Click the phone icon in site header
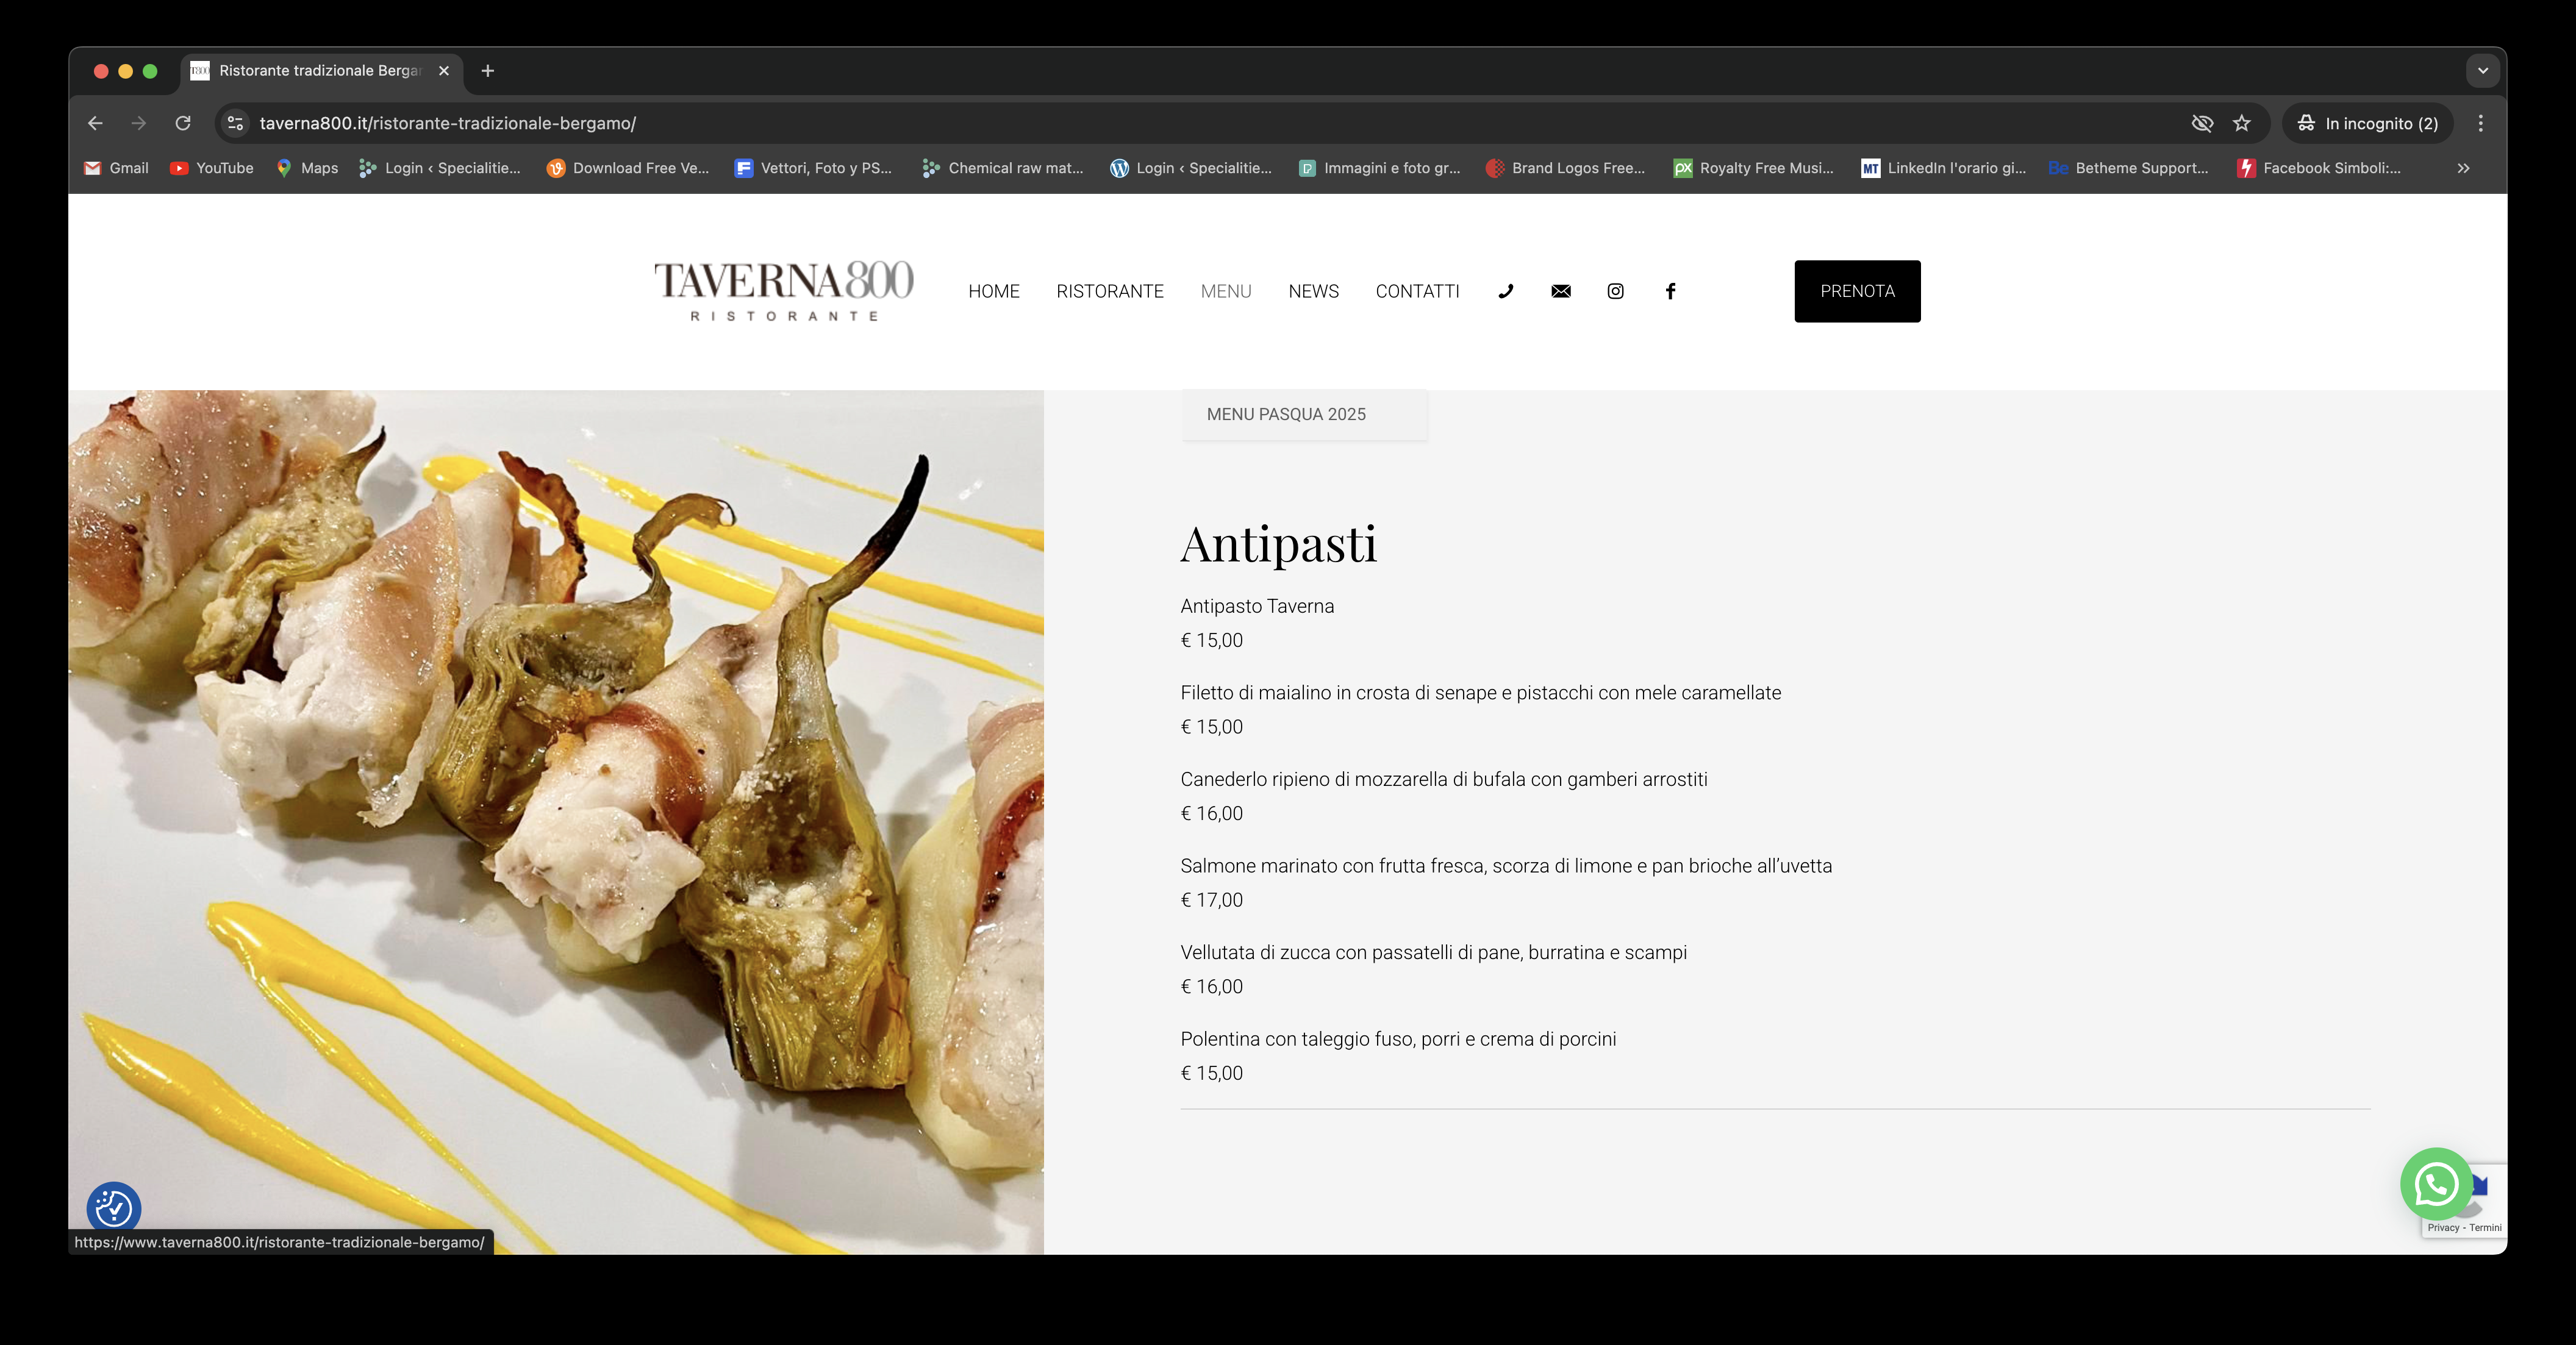 tap(1506, 291)
